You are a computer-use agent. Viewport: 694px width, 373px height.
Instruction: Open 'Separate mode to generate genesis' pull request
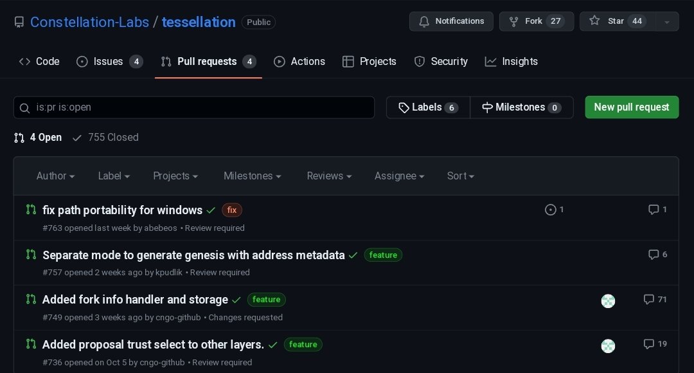tap(193, 255)
